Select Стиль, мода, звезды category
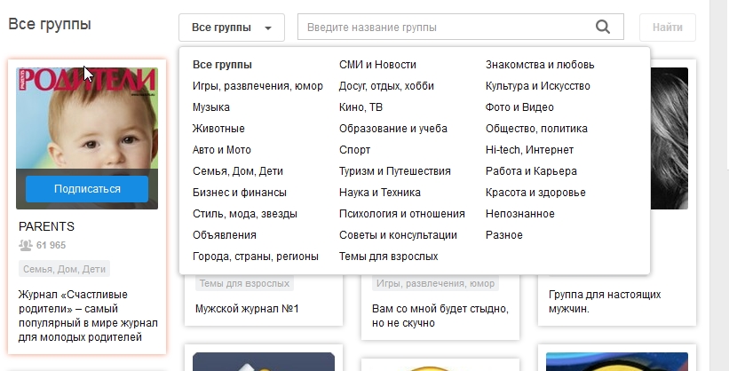729x371 pixels. pyautogui.click(x=245, y=214)
